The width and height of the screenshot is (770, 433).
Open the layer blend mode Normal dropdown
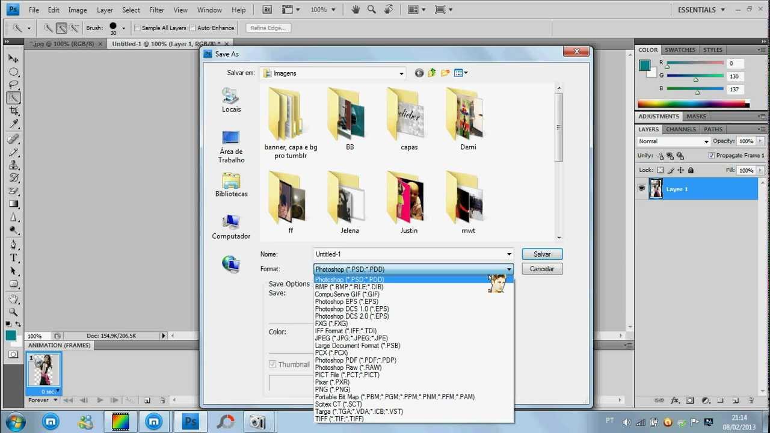pyautogui.click(x=674, y=141)
